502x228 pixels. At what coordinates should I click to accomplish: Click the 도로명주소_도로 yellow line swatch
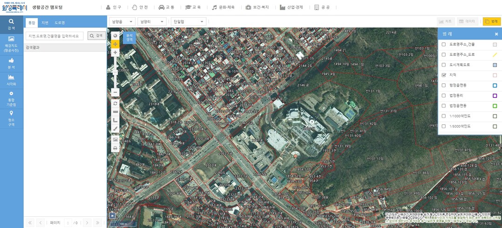495,55
